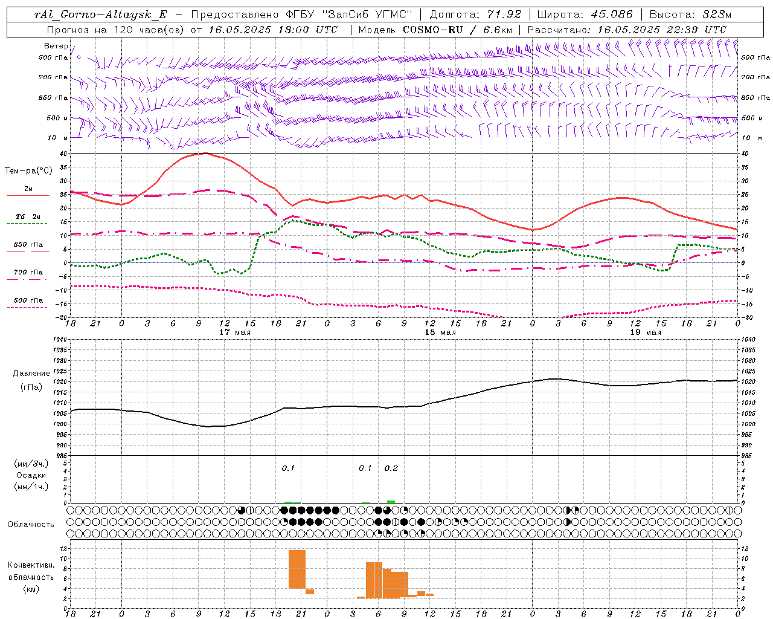Click the Осадки precipitation label
This screenshot has height=619, width=773.
pyautogui.click(x=31, y=475)
